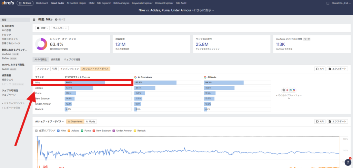
Task: Uncheck the Nike brand checkbox in chart legend
Action: [x=59, y=131]
